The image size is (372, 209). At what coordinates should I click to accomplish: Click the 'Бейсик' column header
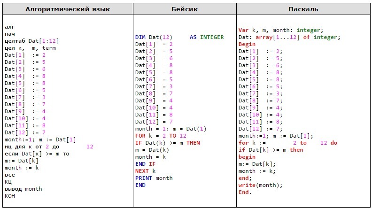185,9
